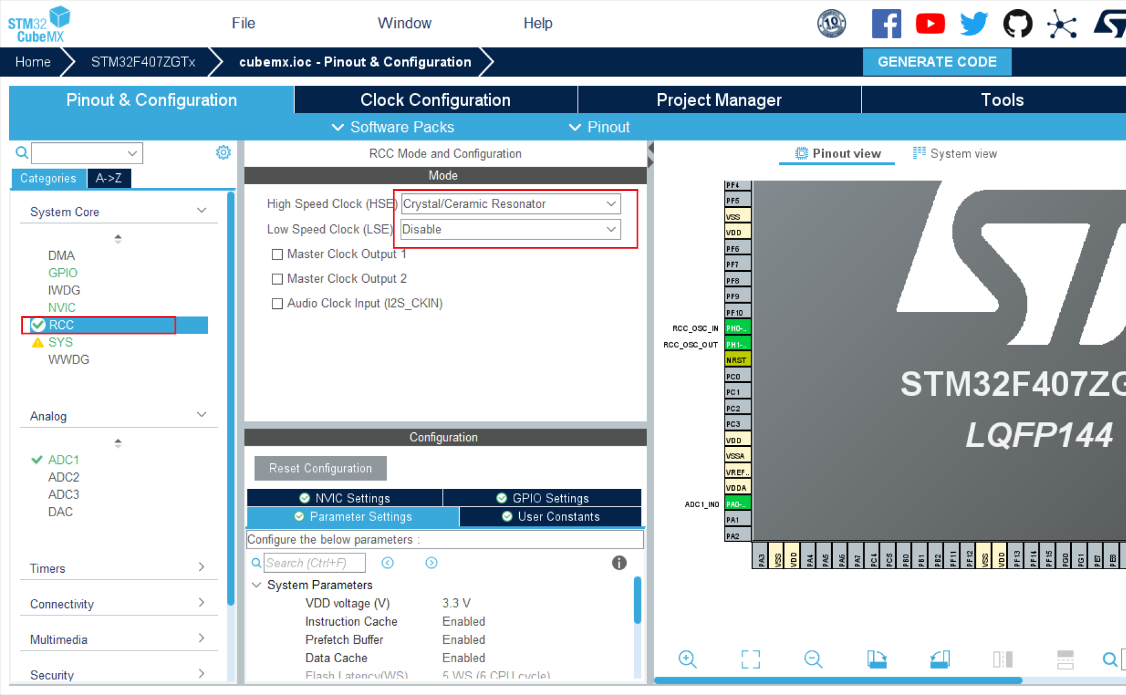Click the parameter search magnifier icon

257,563
